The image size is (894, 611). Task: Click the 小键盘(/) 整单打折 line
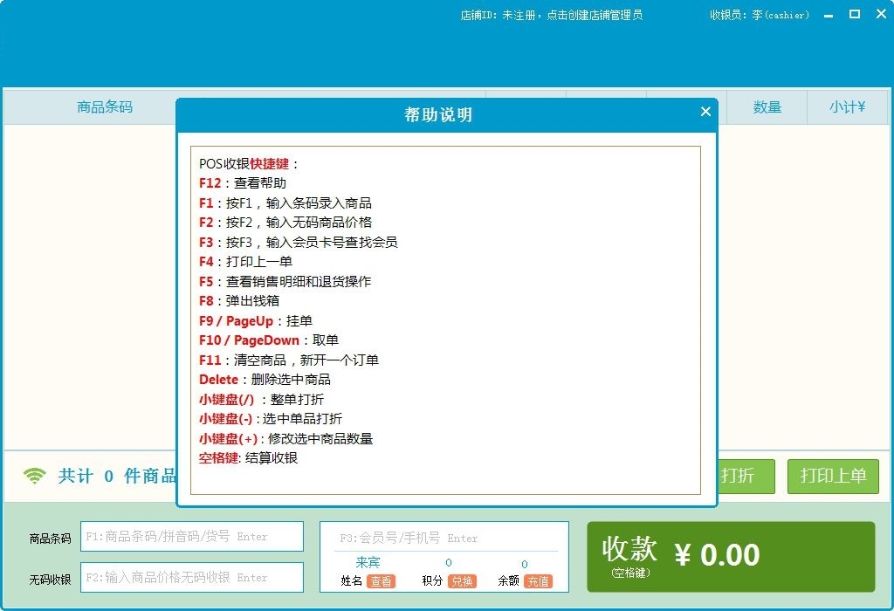click(261, 400)
